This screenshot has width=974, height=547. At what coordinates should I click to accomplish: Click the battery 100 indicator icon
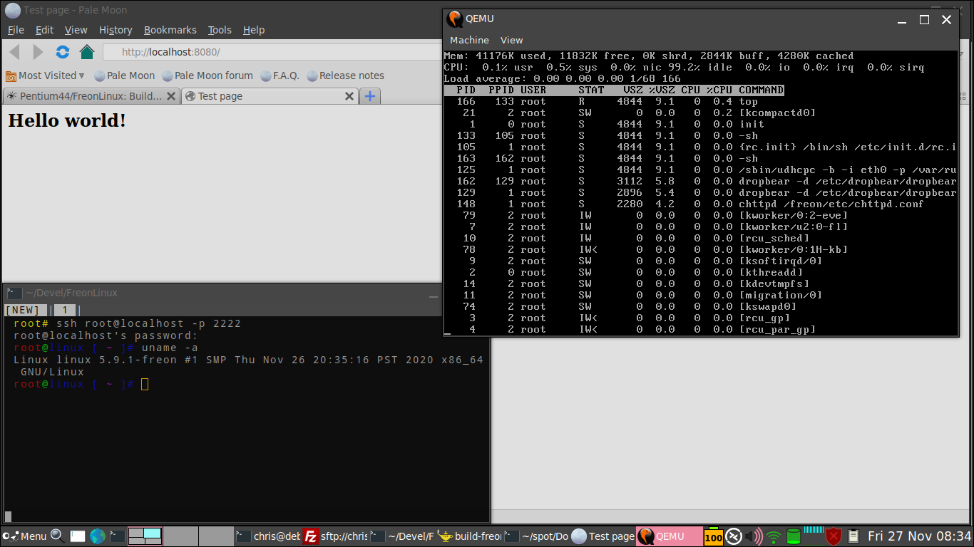[713, 536]
